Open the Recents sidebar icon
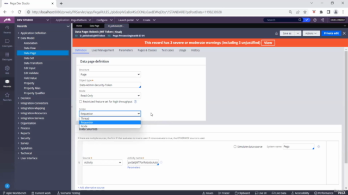This screenshot has width=348, height=195. point(7,29)
